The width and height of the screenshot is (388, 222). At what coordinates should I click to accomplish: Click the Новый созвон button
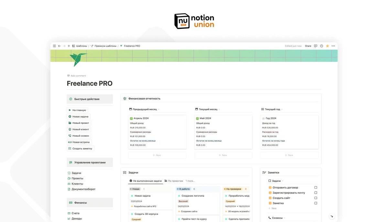pos(79,136)
